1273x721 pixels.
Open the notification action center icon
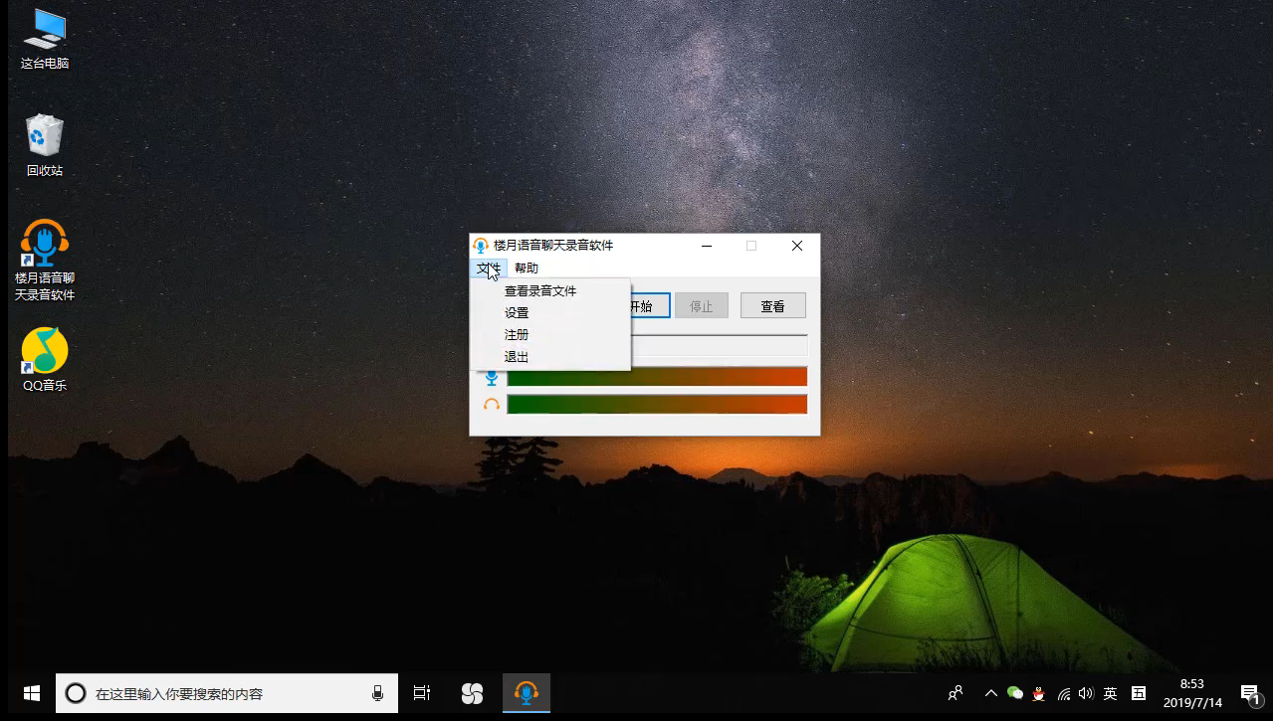tap(1250, 693)
